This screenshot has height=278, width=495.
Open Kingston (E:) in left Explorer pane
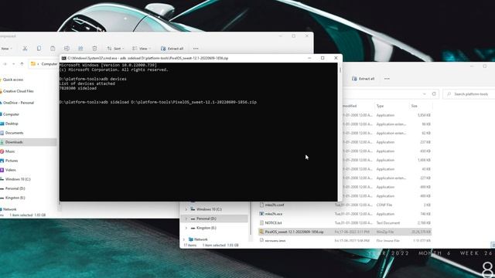click(15, 198)
